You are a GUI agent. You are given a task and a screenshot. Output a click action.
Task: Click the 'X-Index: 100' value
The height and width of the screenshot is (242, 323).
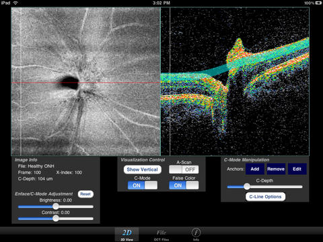pos(69,173)
